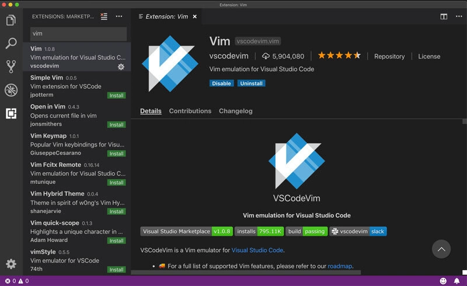Install the Simple Vim extension

116,96
